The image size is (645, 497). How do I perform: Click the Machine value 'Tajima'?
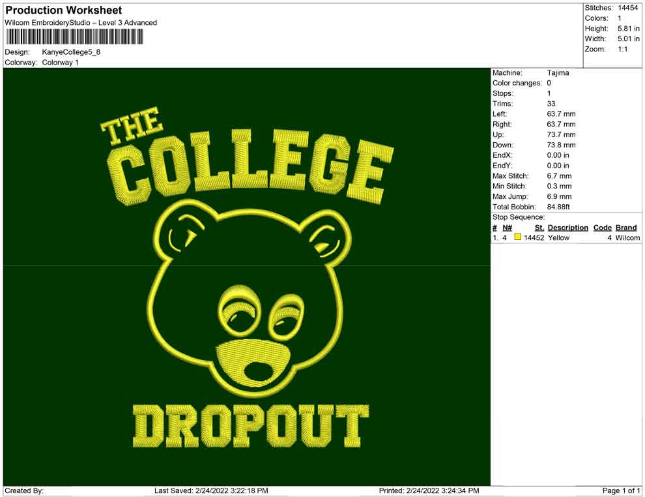pyautogui.click(x=558, y=72)
